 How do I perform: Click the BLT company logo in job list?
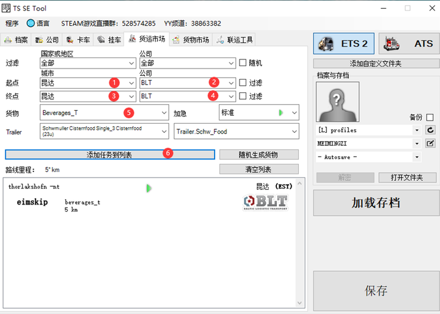[x=265, y=203]
